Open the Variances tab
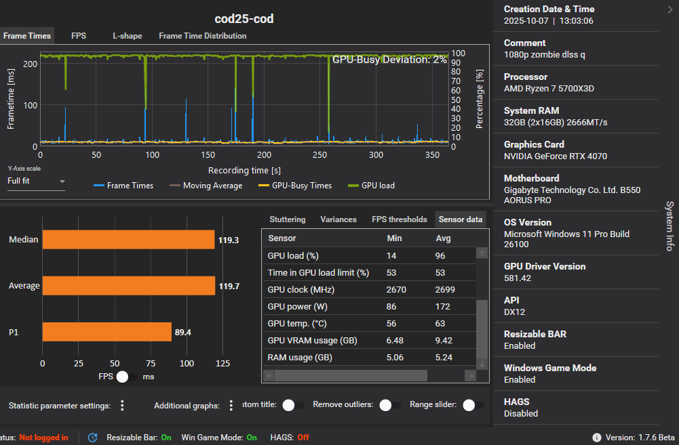This screenshot has height=445, width=679. click(x=338, y=219)
